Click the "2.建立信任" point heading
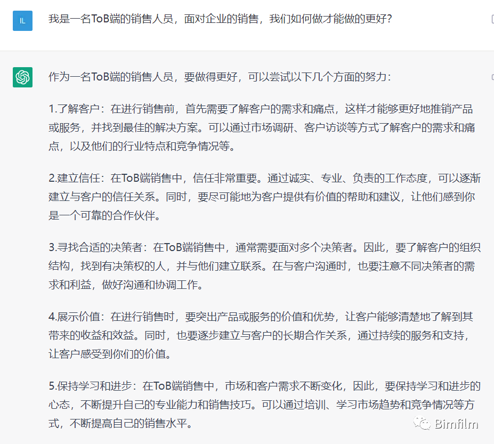This screenshot has width=494, height=444. (x=77, y=179)
